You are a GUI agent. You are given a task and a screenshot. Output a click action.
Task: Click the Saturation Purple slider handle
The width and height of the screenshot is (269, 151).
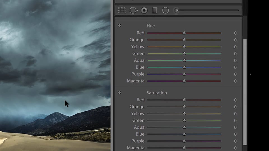pyautogui.click(x=184, y=141)
